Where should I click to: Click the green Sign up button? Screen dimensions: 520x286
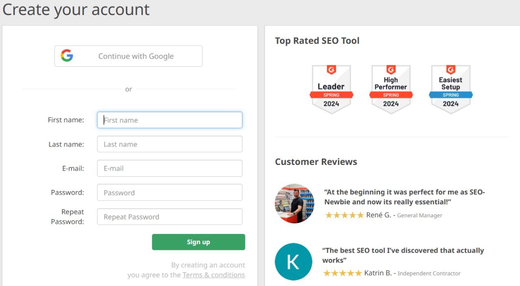[199, 242]
